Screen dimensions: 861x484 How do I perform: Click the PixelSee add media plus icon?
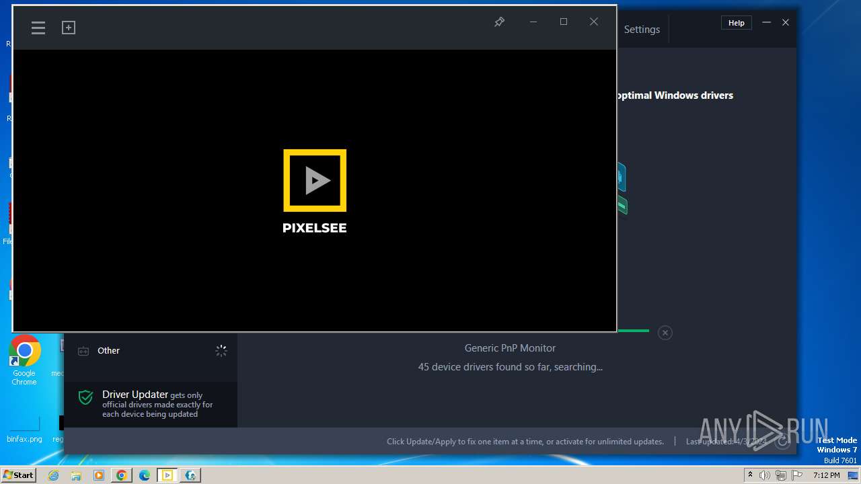point(69,28)
